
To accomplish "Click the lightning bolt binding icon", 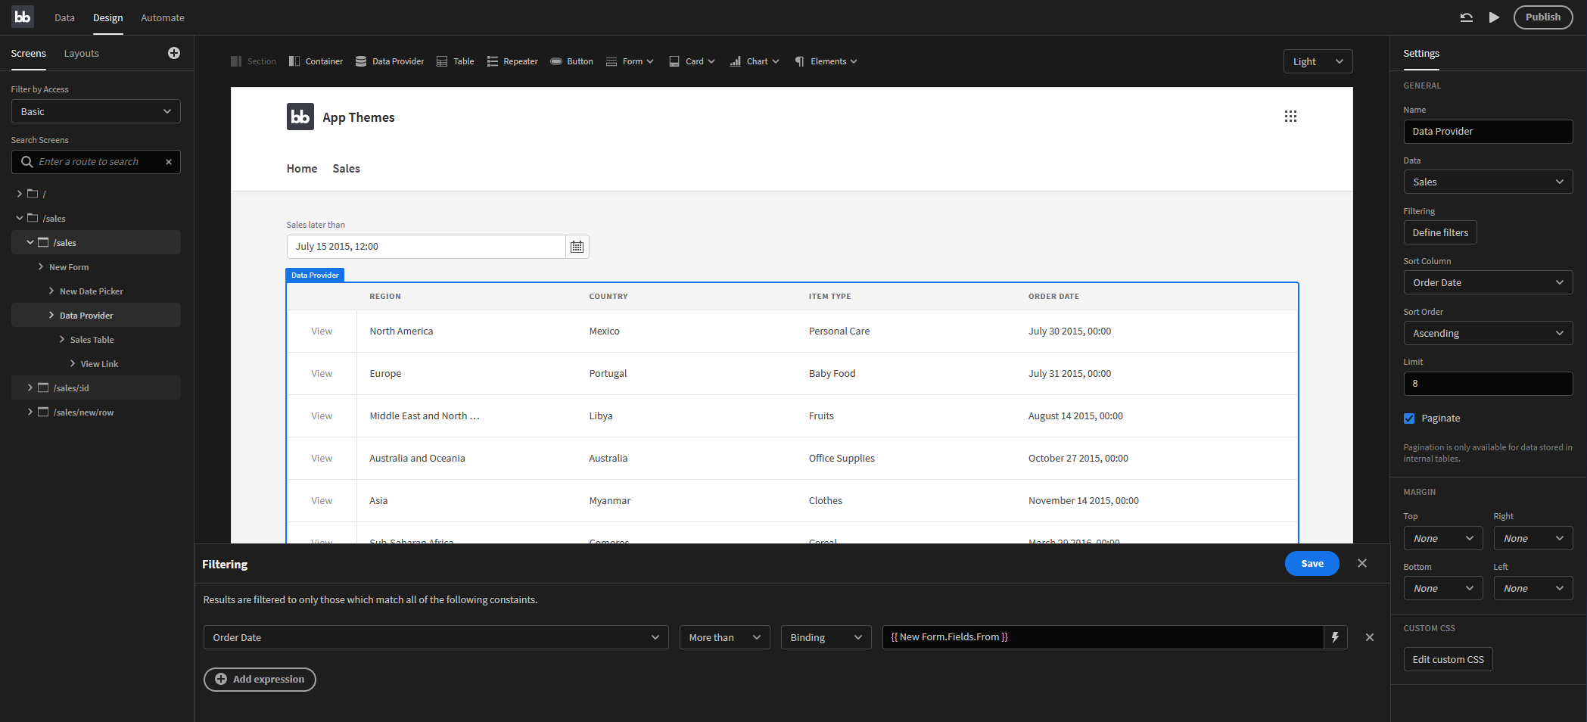I will click(x=1334, y=637).
